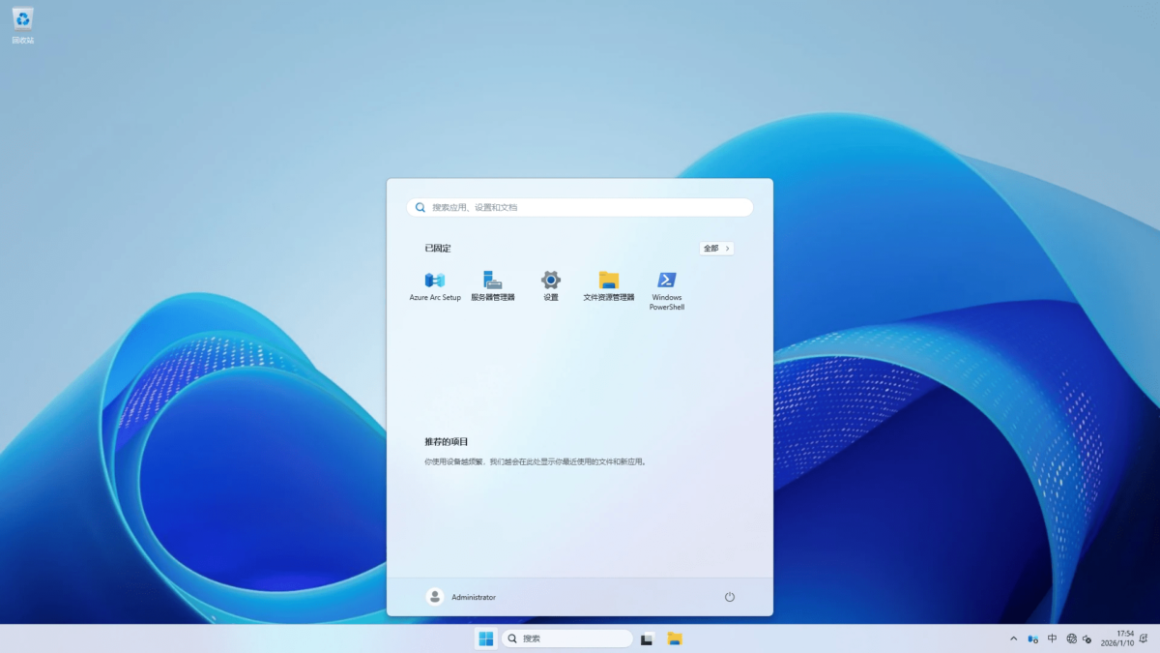Open 服务器管理器 from the Start menu
This screenshot has width=1160, height=653.
[493, 281]
